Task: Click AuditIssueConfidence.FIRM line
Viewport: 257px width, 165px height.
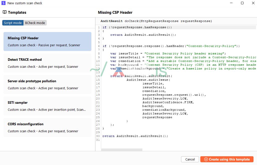Action: coord(168,102)
